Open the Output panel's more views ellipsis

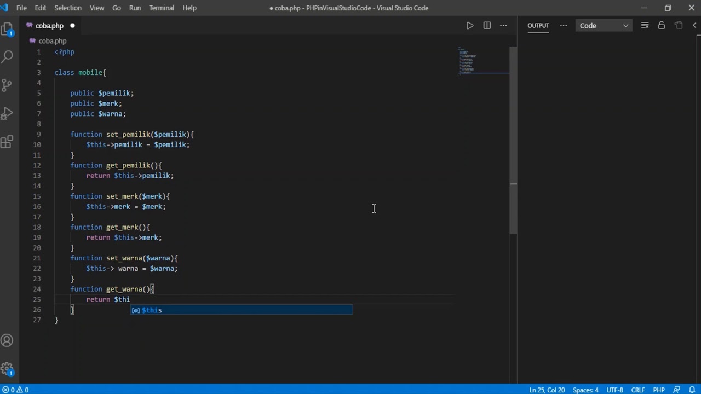(563, 26)
